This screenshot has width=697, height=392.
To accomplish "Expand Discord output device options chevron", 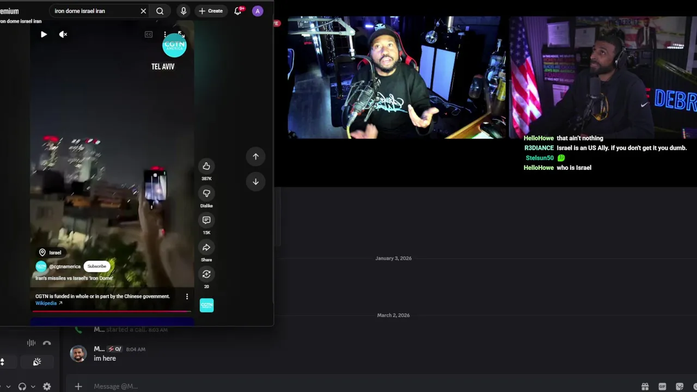I will pyautogui.click(x=33, y=387).
